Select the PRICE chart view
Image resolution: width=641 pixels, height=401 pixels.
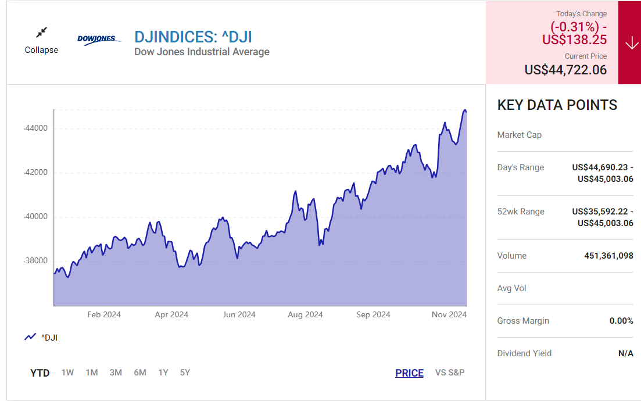pyautogui.click(x=409, y=373)
